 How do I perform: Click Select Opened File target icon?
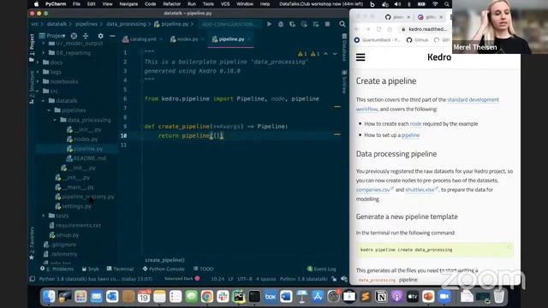coord(74,36)
